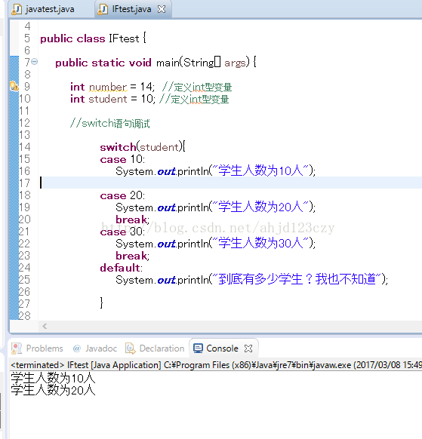Click the editor horizontal scroll left arrow
The width and height of the screenshot is (422, 439).
(45, 326)
